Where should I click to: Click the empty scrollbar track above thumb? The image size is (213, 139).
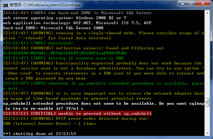(x=207, y=56)
